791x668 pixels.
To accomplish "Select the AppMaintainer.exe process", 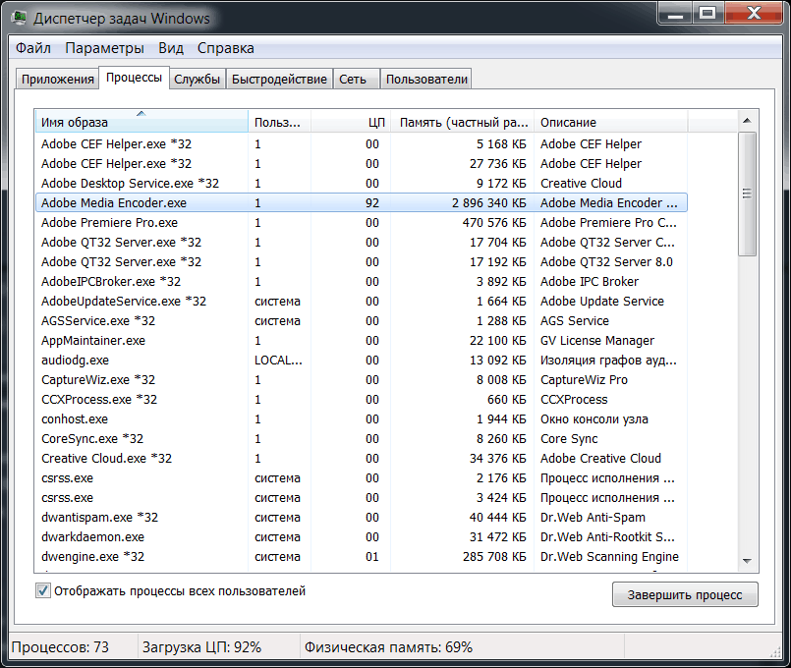I will 362,340.
